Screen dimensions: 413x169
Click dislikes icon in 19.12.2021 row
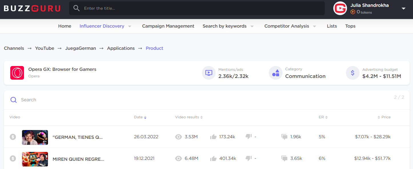[248, 158]
